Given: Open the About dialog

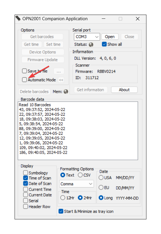Looking at the screenshot, I should pyautogui.click(x=124, y=90).
